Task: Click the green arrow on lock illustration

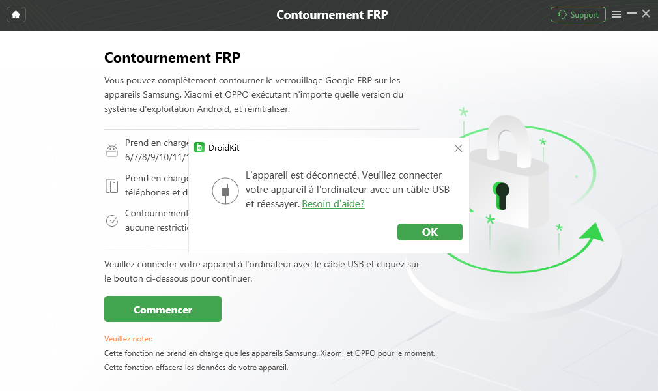Action: (592, 233)
